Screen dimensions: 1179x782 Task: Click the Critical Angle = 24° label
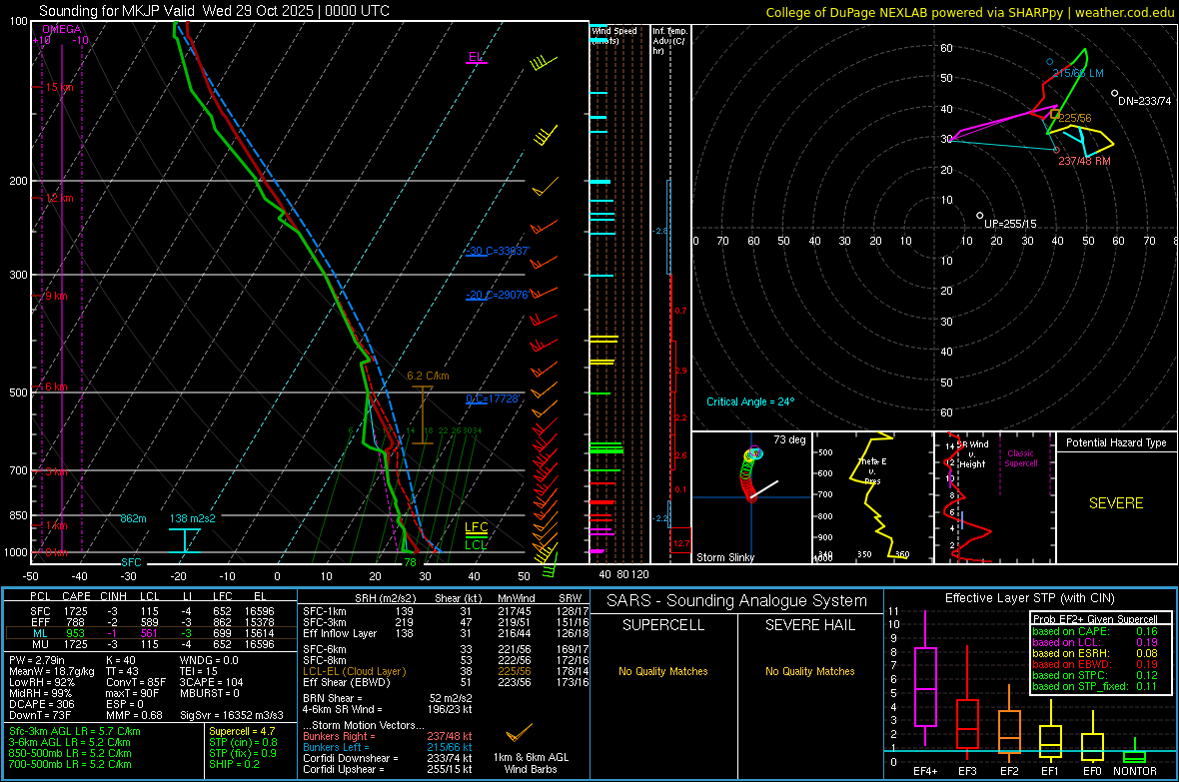coord(750,401)
